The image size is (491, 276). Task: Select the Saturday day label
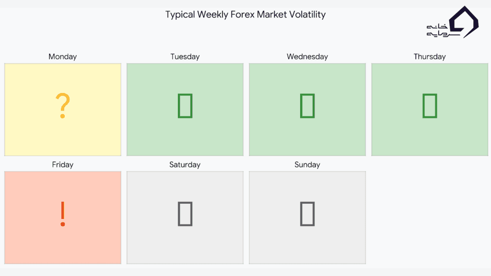[185, 165]
